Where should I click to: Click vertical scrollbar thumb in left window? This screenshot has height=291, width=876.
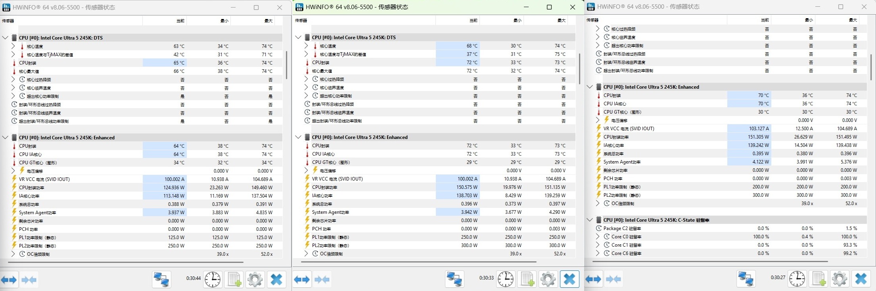286,65
